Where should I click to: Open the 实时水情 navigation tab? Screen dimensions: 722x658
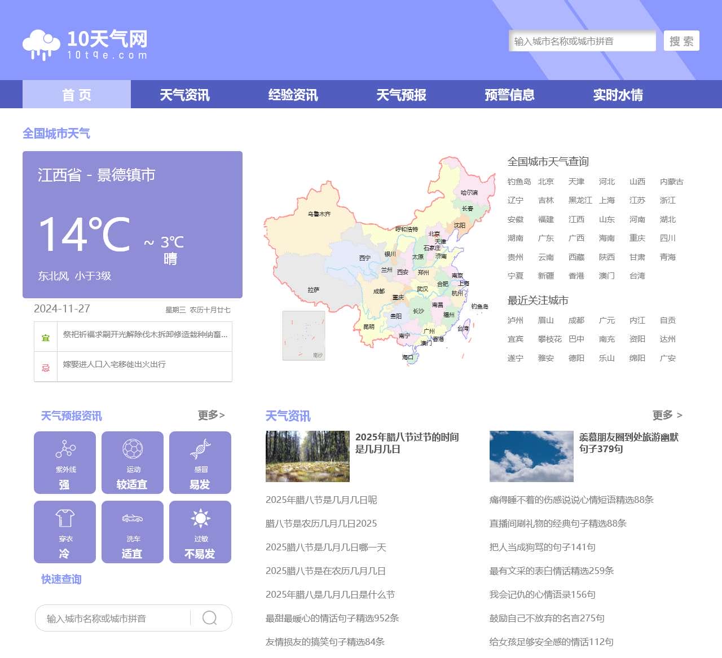tap(618, 94)
